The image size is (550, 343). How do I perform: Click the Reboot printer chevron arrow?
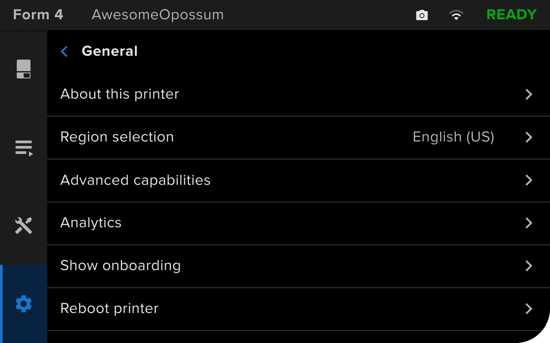529,309
